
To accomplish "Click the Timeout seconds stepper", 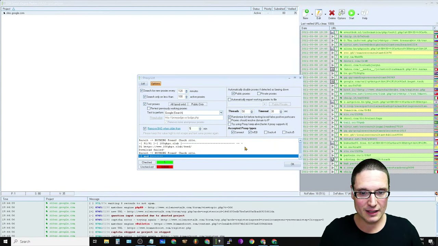I will (281, 111).
